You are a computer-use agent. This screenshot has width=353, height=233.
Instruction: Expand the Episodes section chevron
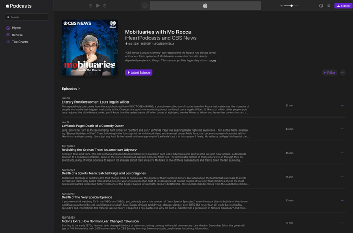coord(79,89)
